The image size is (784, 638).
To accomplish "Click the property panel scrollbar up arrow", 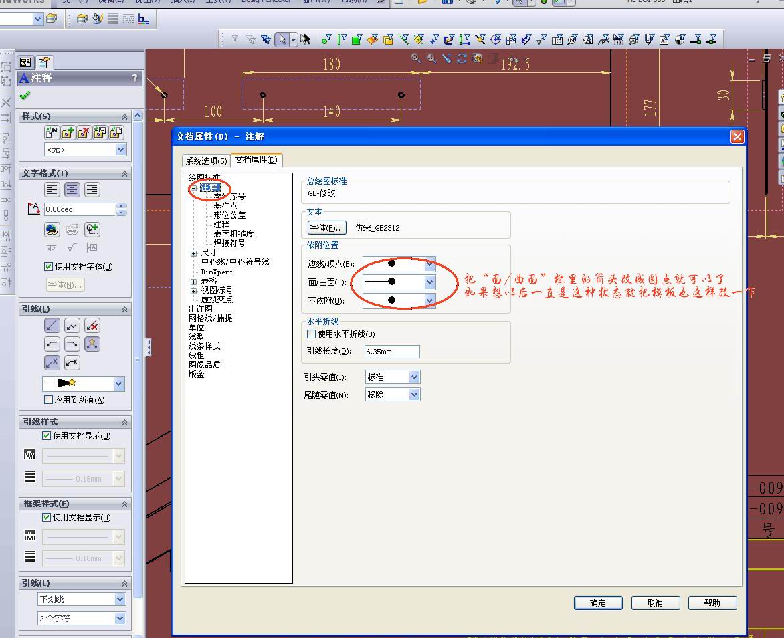I will point(138,116).
